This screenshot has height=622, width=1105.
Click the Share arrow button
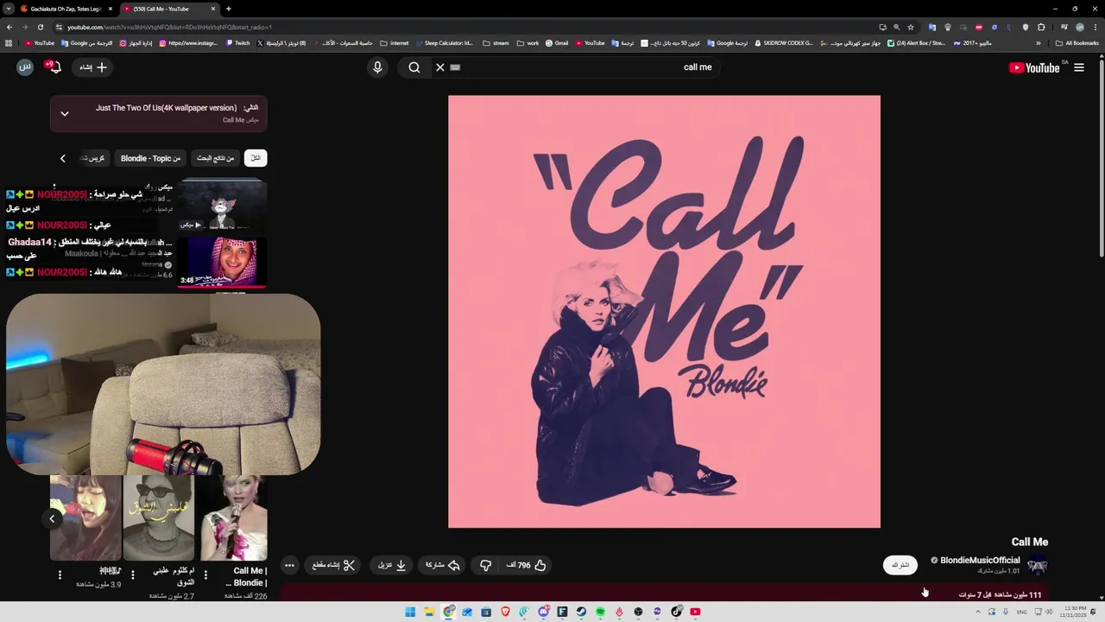click(442, 565)
